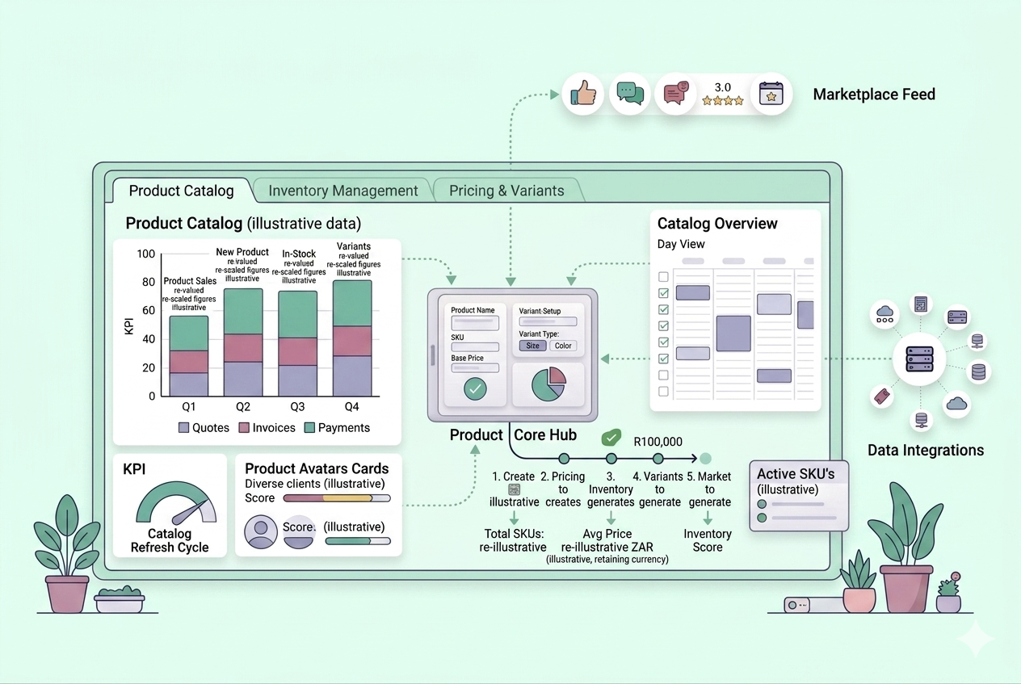This screenshot has height=684, width=1021.
Task: Click the Product Name input field
Action: [x=474, y=321]
